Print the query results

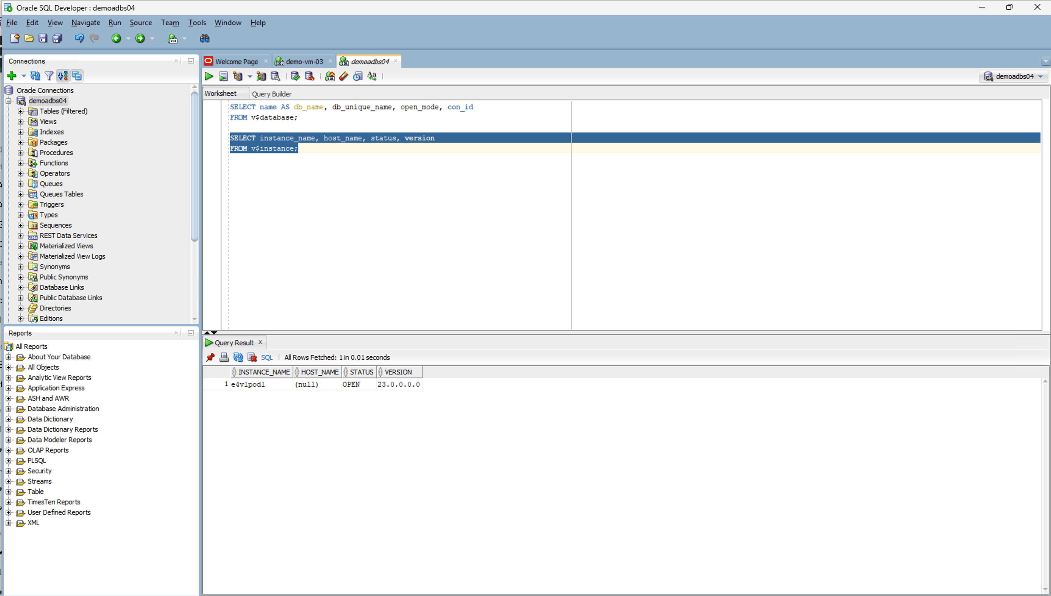[224, 357]
